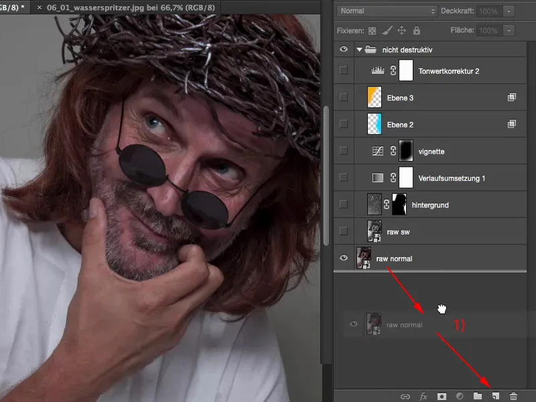Show the vignette layer
Image resolution: width=536 pixels, height=402 pixels.
pyautogui.click(x=344, y=151)
